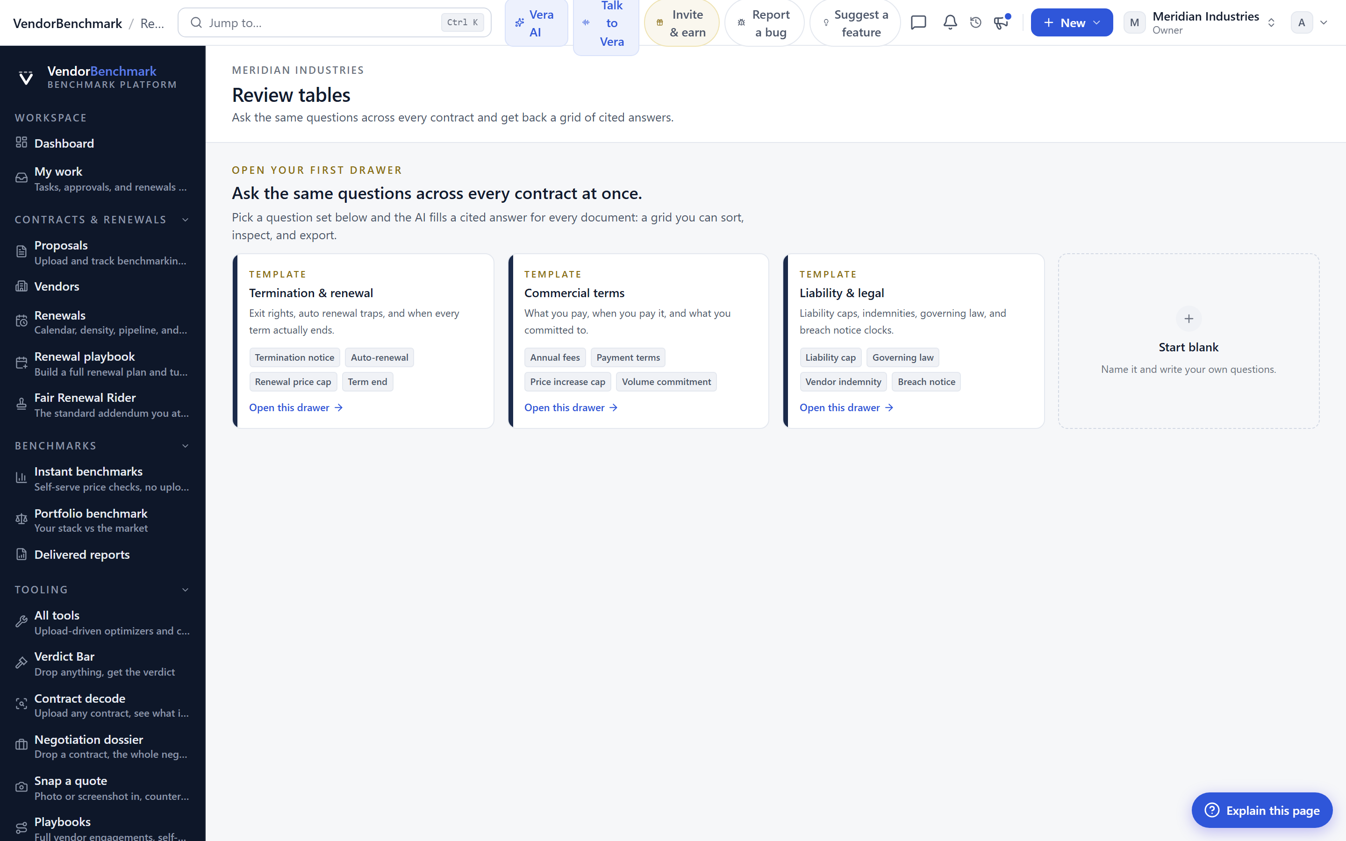Click the Playbooks workflow icon
The width and height of the screenshot is (1346, 841).
click(21, 828)
